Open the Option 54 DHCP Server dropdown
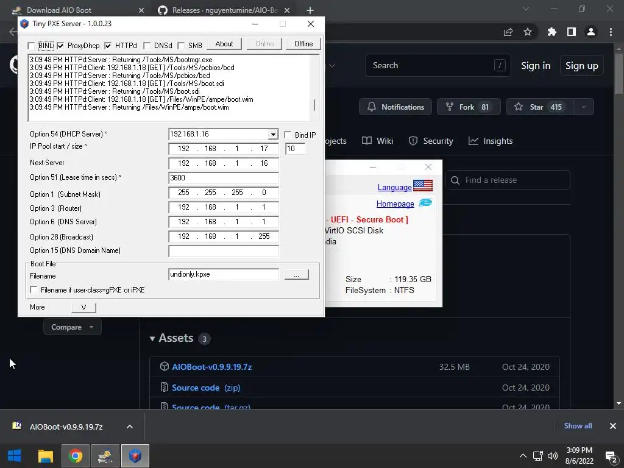The image size is (624, 468). (x=273, y=135)
